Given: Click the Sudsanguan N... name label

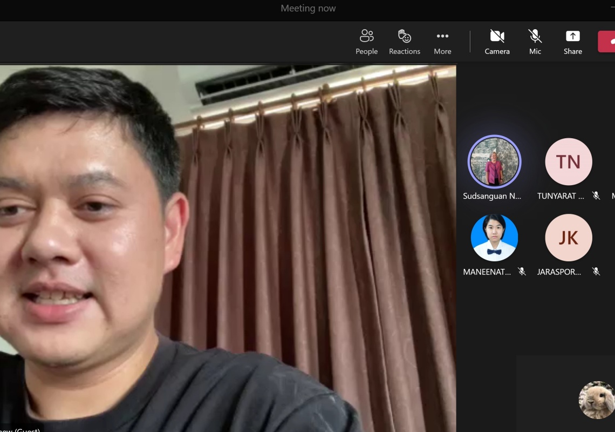Looking at the screenshot, I should click(x=492, y=196).
